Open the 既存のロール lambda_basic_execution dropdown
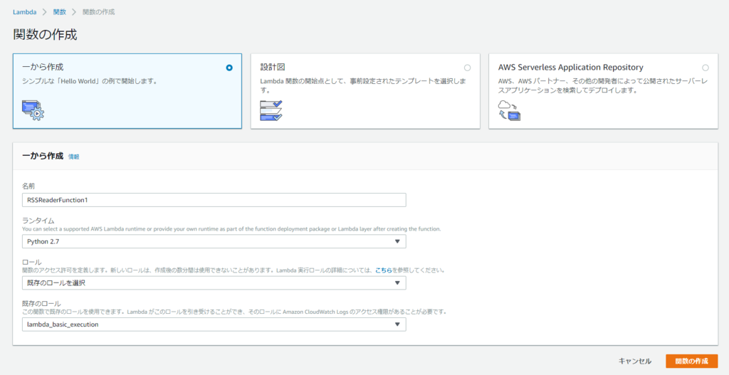This screenshot has height=375, width=729. click(x=214, y=324)
